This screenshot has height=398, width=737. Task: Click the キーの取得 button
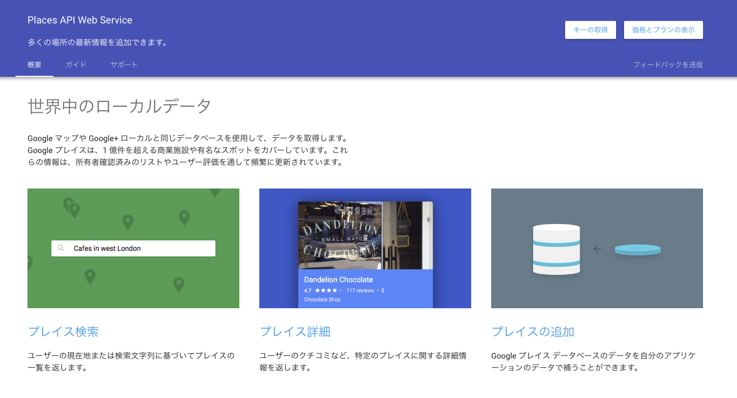tap(591, 30)
